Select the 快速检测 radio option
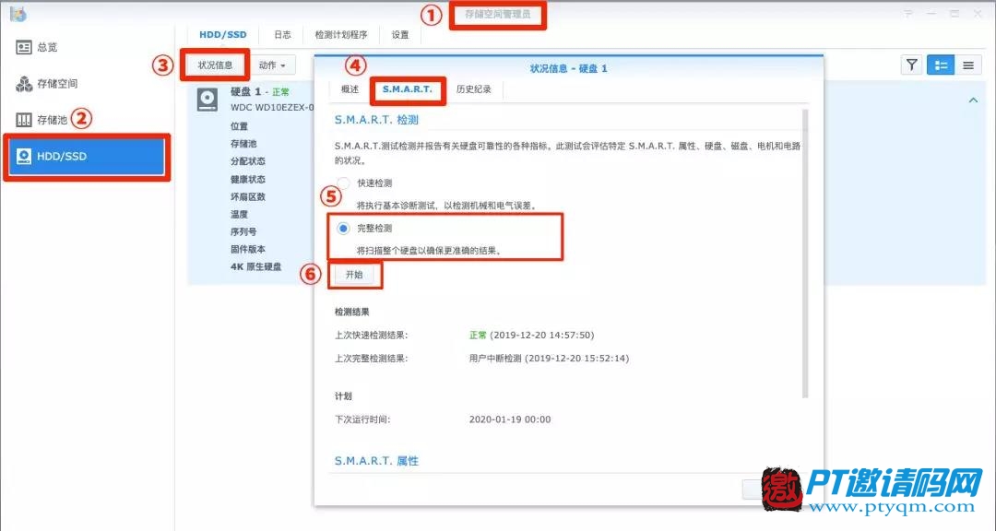Screen dimensions: 996x531 (344, 183)
